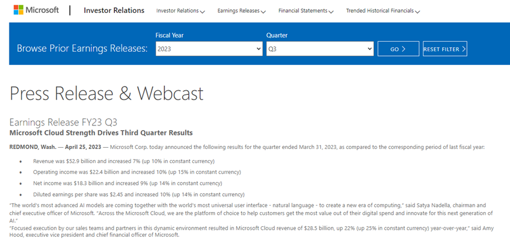
Task: Click the Diluted earnings per share line
Action: click(139, 194)
